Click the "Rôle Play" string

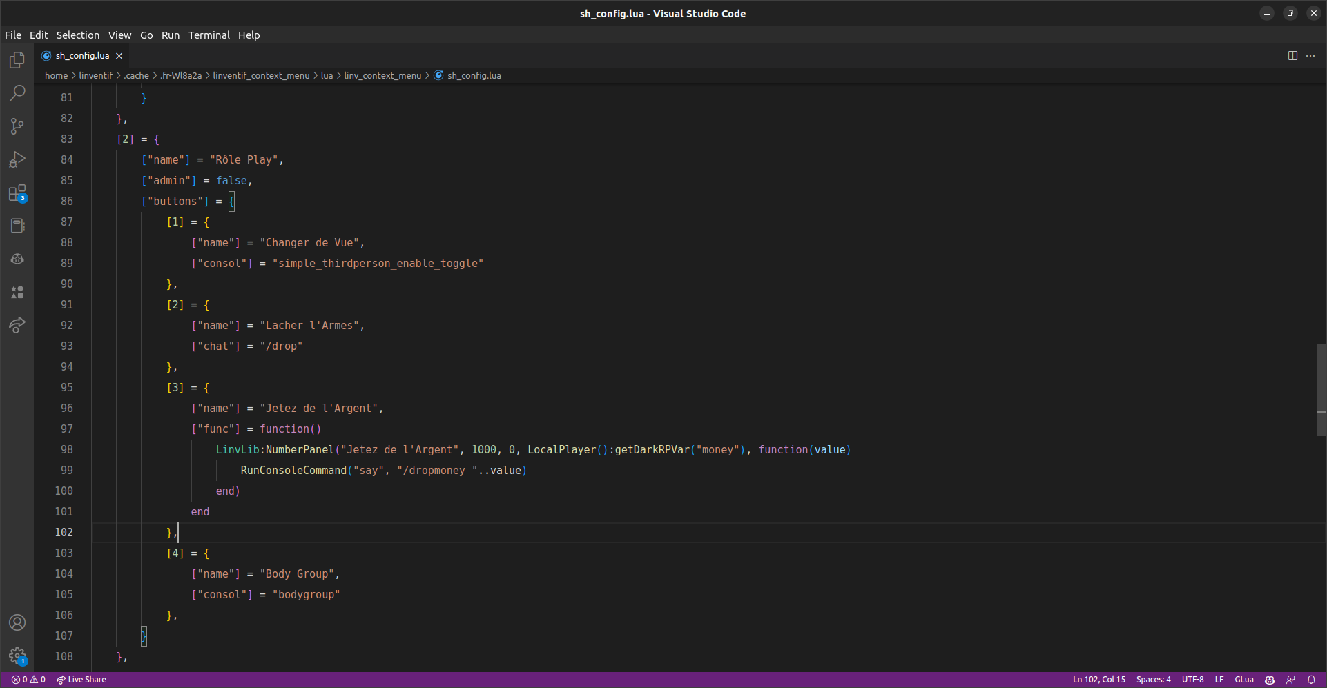tap(244, 160)
